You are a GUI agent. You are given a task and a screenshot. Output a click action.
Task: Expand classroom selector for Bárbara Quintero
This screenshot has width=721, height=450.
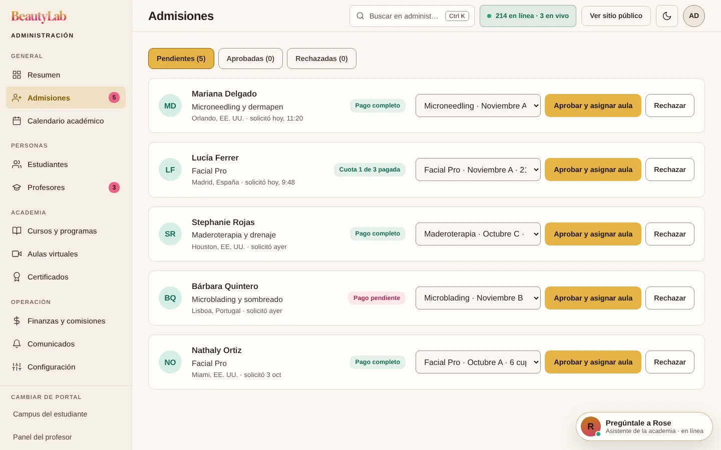[x=478, y=298]
